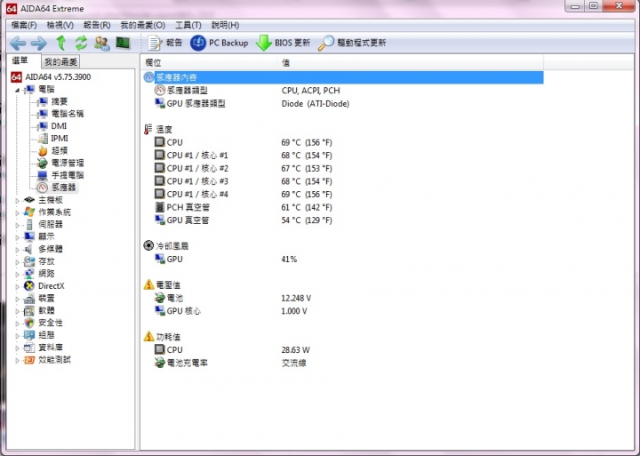This screenshot has width=640, height=456.
Task: Open the 檢視(V) menu
Action: click(x=60, y=25)
